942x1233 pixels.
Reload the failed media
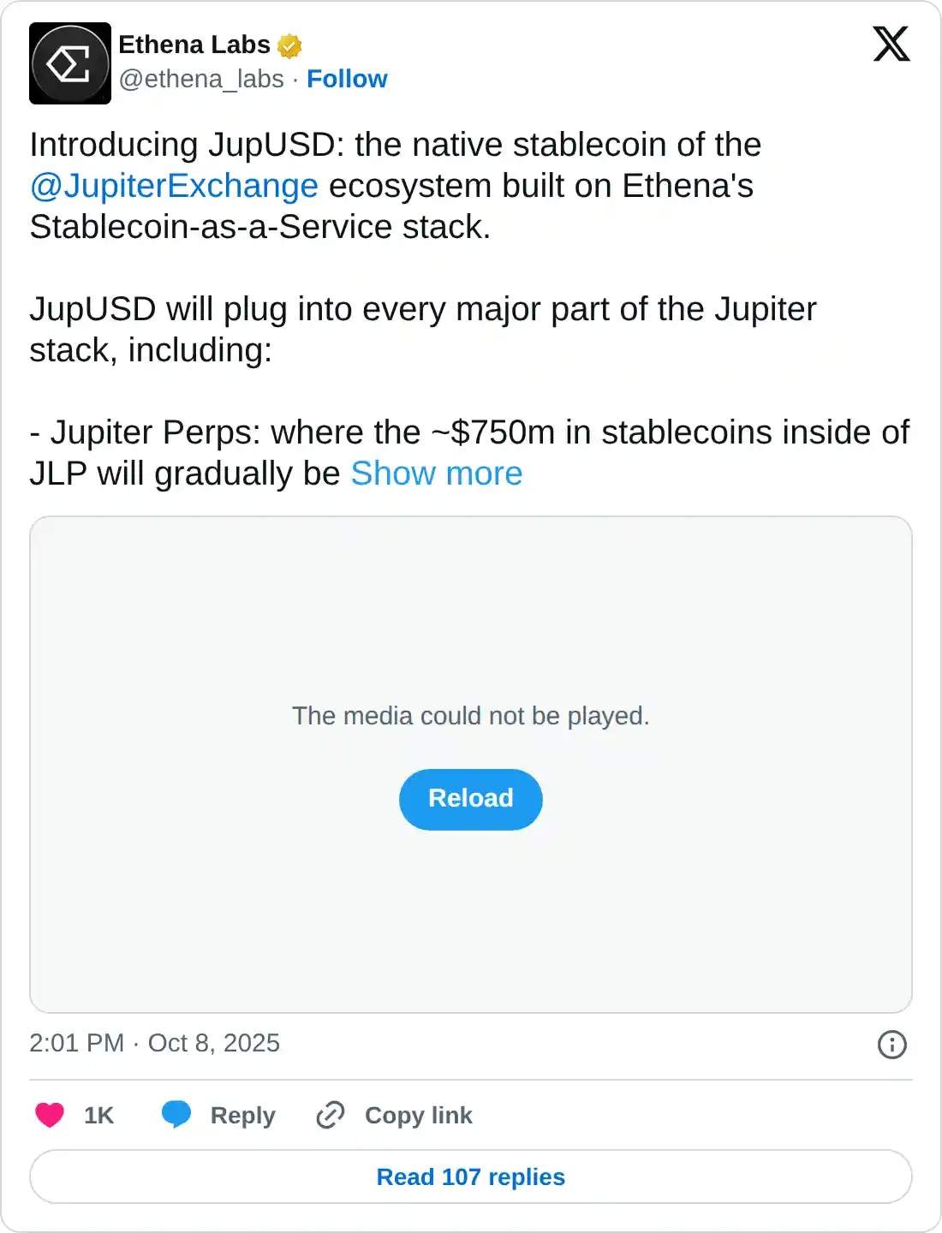(x=470, y=799)
